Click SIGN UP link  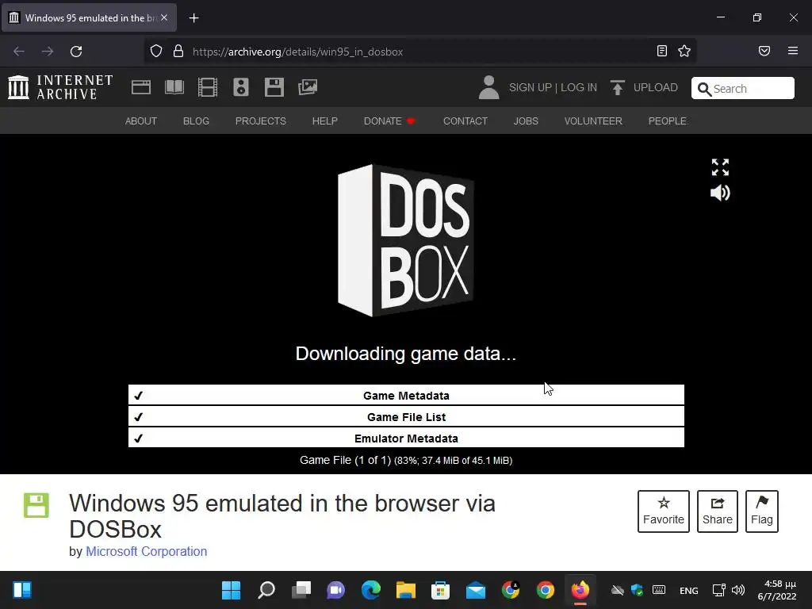(x=530, y=87)
